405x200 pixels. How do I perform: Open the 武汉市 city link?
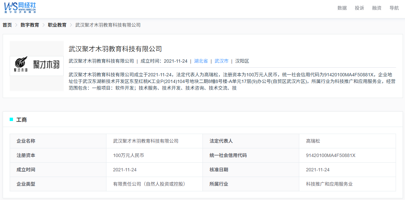pyautogui.click(x=222, y=61)
